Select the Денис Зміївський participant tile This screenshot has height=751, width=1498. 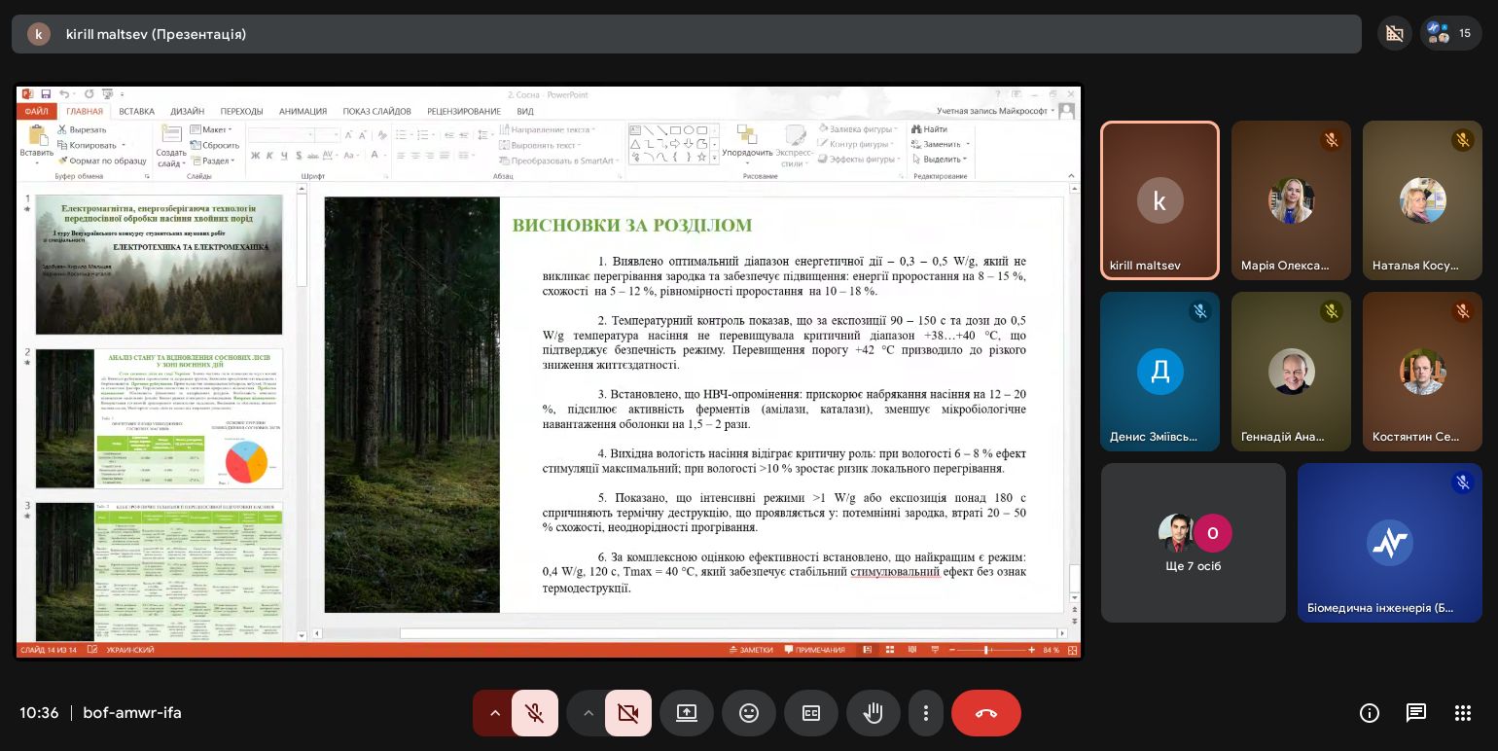pyautogui.click(x=1159, y=372)
